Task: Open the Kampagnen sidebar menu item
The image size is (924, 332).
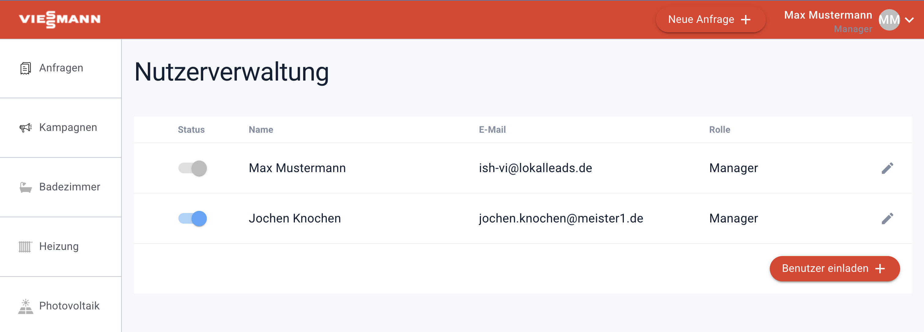Action: click(x=68, y=127)
